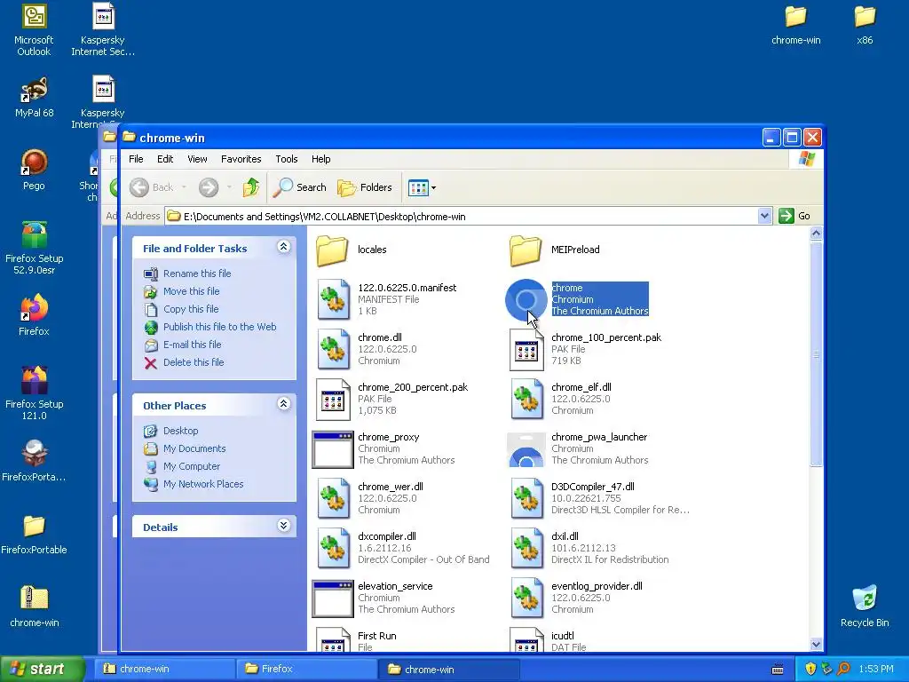Select the chrome_pwa_launcher application icon
The image size is (909, 682).
pyautogui.click(x=526, y=449)
